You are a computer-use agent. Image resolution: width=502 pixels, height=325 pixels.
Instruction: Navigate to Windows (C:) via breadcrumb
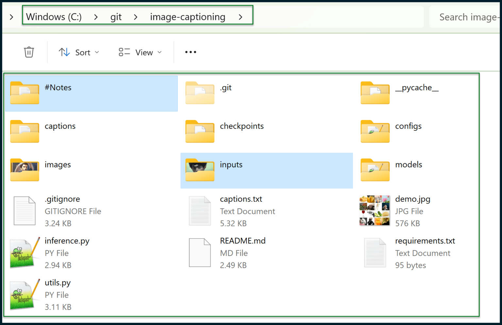point(54,17)
